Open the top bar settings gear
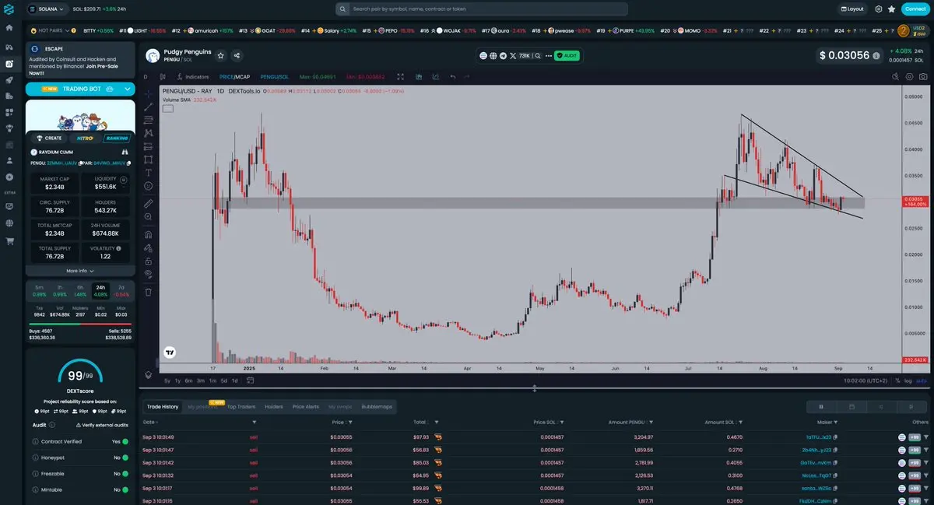Viewport: 934px width, 505px height. (879, 9)
